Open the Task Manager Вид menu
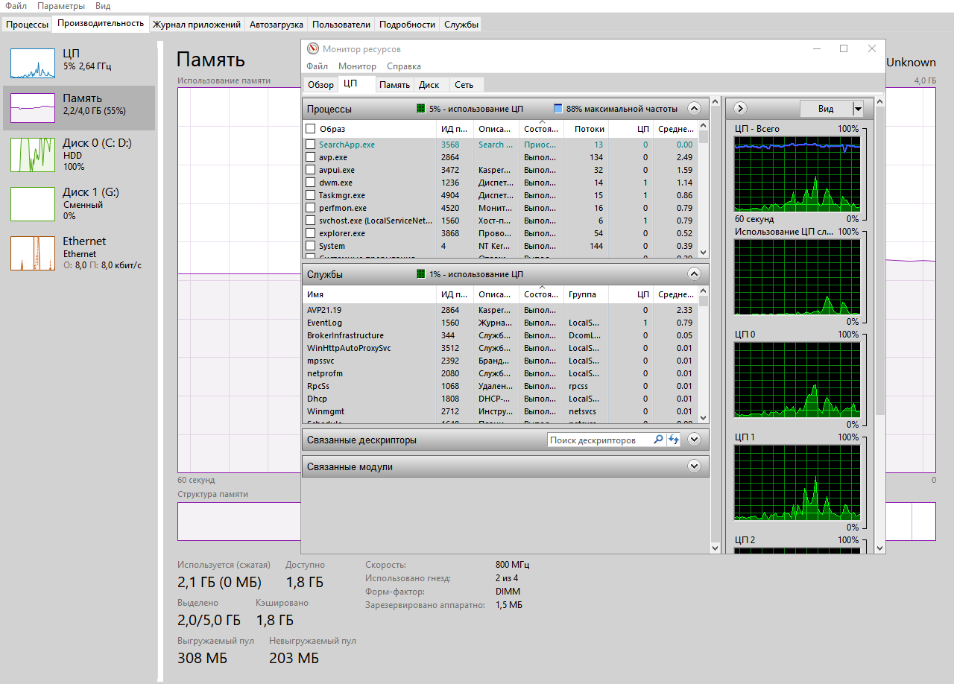954x684 pixels. point(103,6)
